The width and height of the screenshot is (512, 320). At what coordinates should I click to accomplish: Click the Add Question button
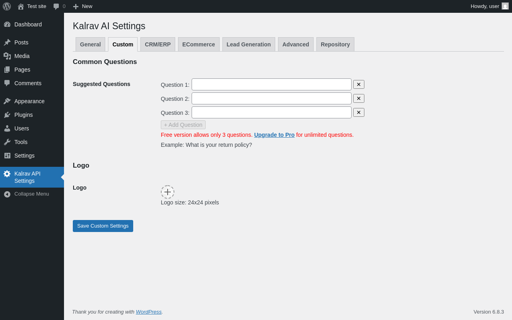click(183, 125)
